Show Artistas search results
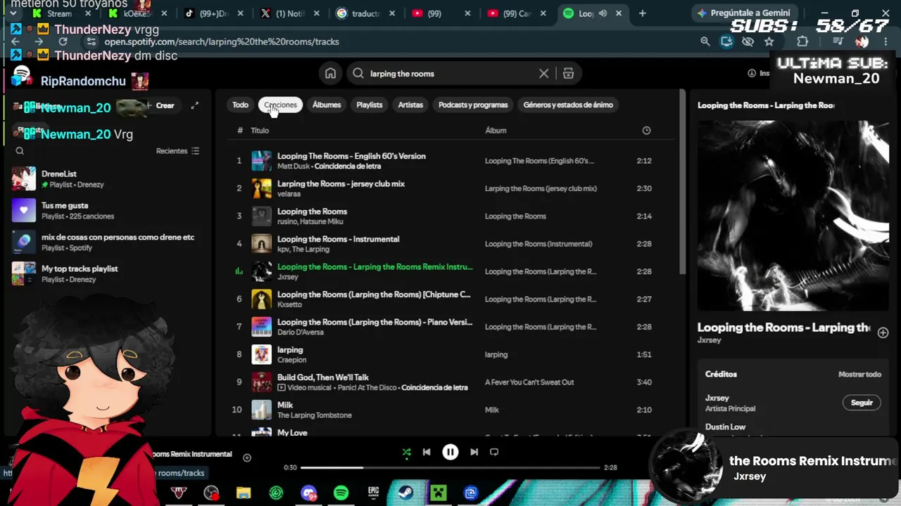 (410, 105)
